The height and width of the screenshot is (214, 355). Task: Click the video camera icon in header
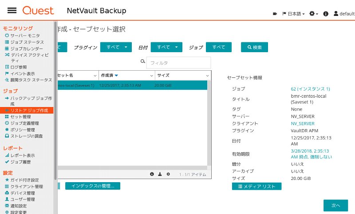point(275,14)
